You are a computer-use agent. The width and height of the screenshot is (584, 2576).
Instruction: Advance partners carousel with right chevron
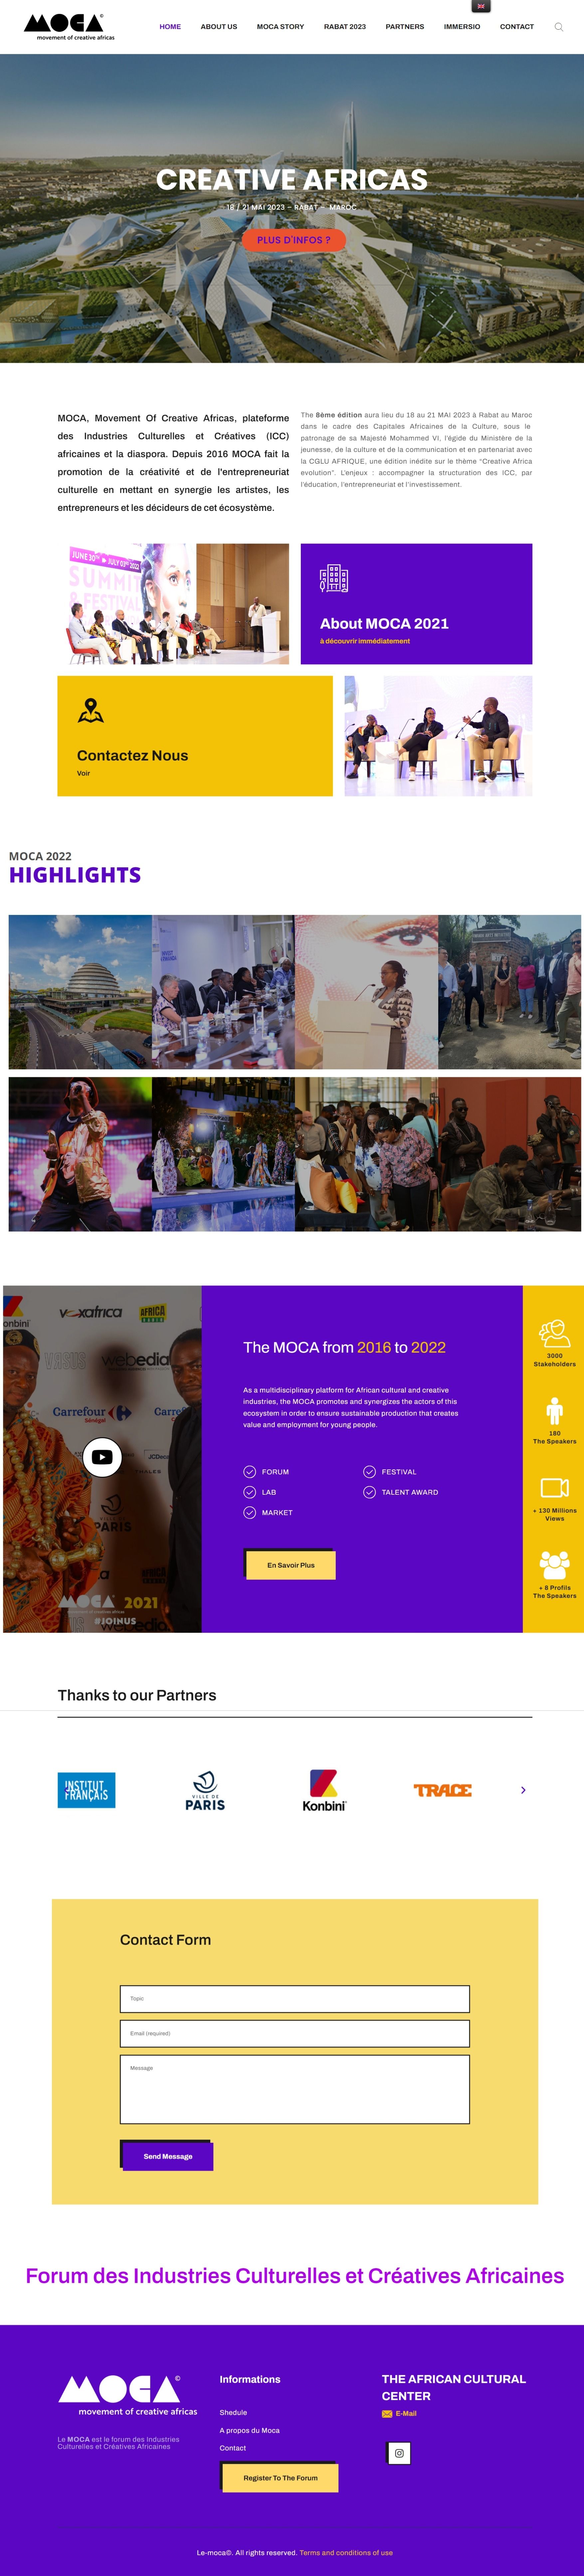pos(523,1790)
